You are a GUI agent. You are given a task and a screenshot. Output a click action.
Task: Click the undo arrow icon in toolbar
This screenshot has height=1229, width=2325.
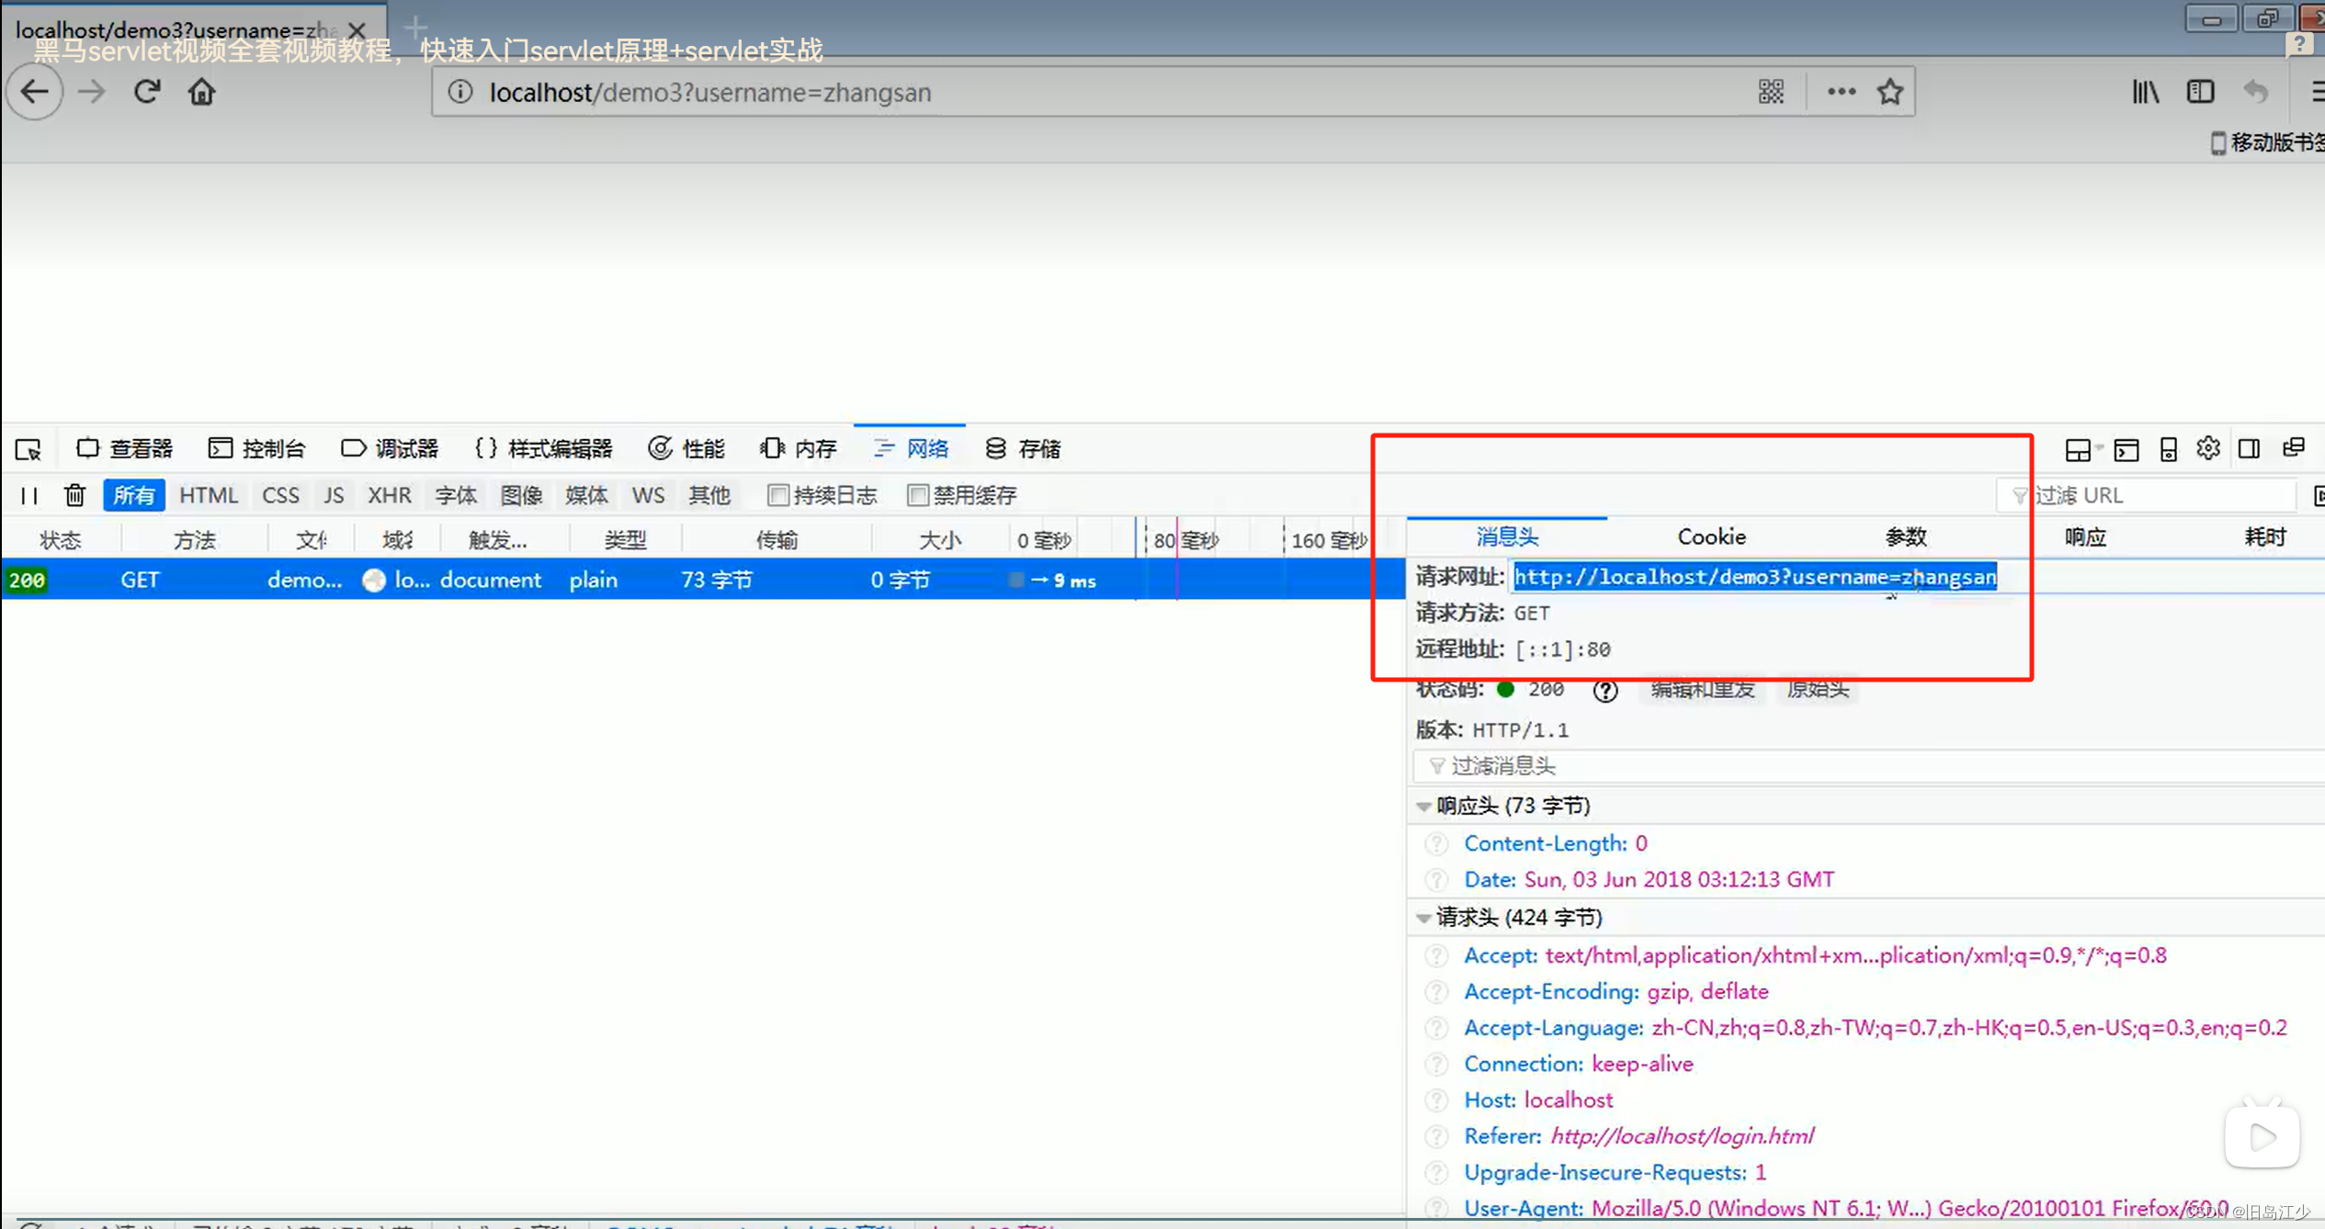[2256, 92]
